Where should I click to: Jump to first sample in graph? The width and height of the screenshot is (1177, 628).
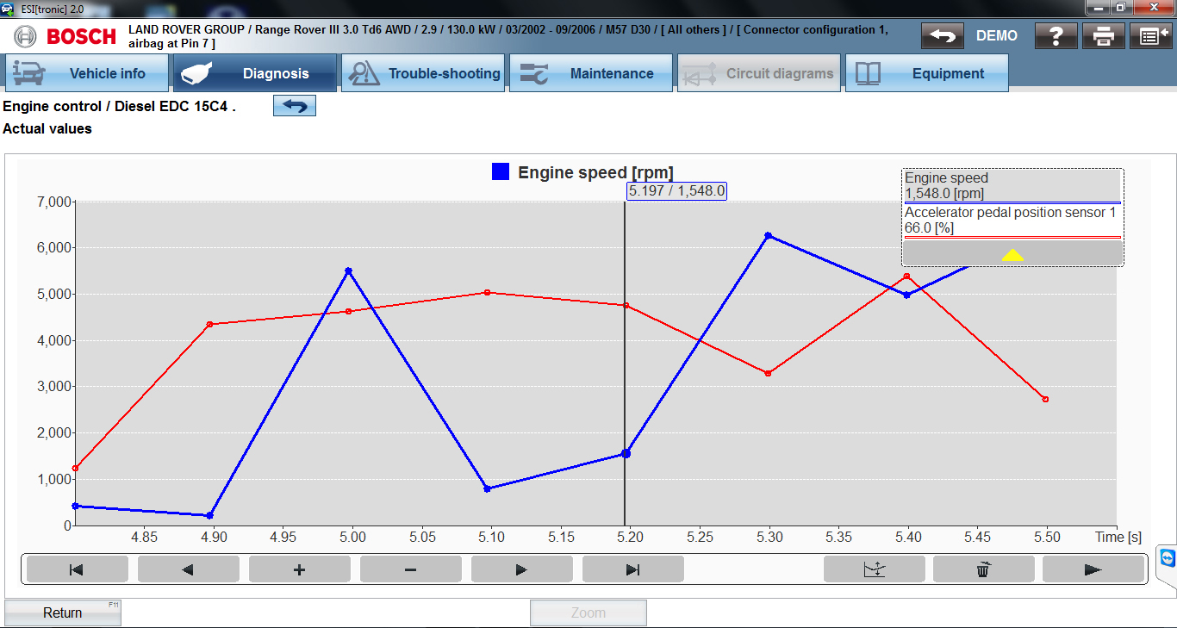click(77, 569)
